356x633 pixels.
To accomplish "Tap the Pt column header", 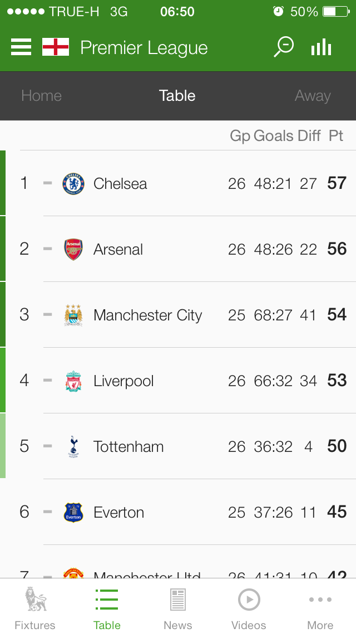I will pyautogui.click(x=336, y=135).
